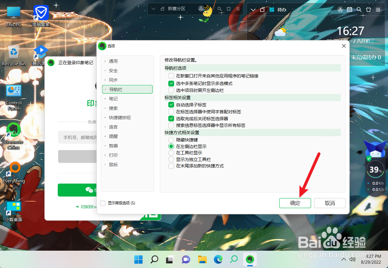Check 在新窗口打开来自其他应用程序的笔记链接
Screen dimensions: 388x268
tap(171, 76)
